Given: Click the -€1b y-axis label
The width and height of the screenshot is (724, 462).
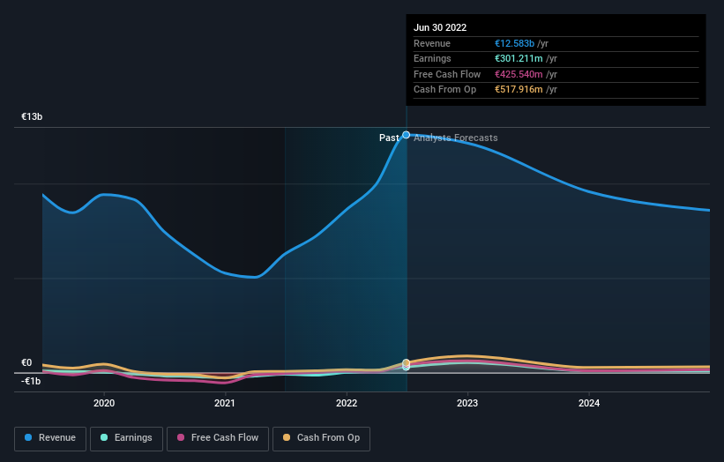Looking at the screenshot, I should (x=31, y=381).
